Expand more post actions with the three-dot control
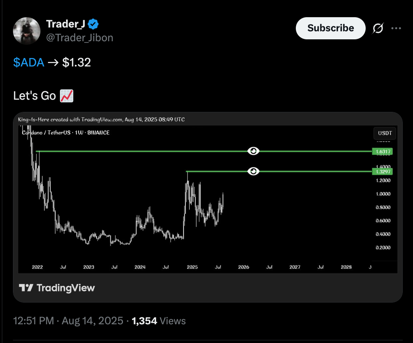This screenshot has width=413, height=343. click(x=396, y=28)
